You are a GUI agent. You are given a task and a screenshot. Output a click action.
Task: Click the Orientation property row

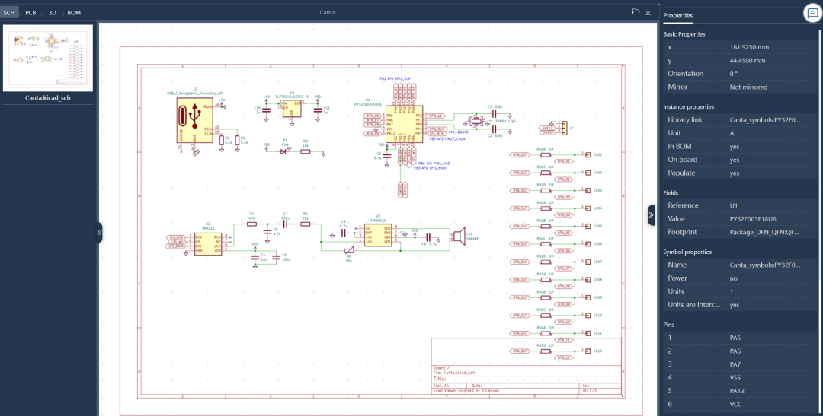[740, 73]
